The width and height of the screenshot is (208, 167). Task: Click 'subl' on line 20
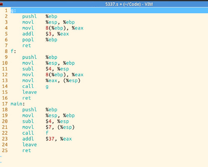click(28, 121)
